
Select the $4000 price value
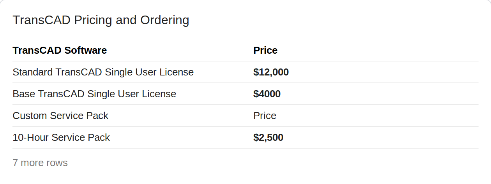[267, 94]
